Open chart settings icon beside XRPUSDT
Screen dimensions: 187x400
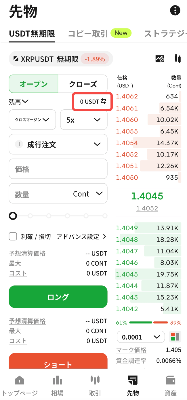tap(160, 59)
